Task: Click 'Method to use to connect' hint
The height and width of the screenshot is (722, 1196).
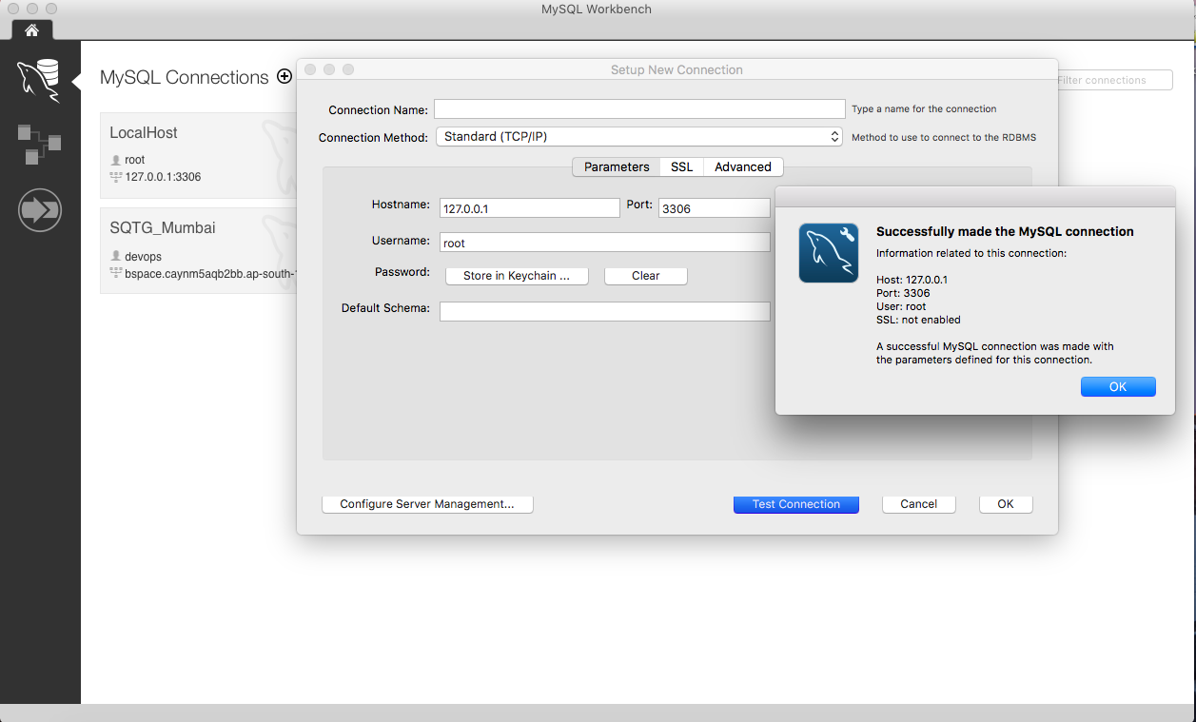Action: pos(944,137)
